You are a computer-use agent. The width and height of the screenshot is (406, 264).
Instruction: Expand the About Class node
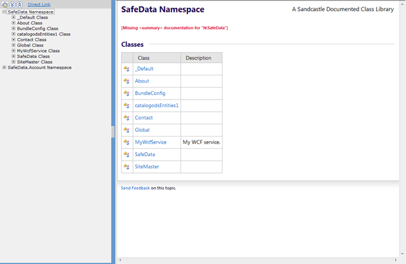pyautogui.click(x=14, y=23)
